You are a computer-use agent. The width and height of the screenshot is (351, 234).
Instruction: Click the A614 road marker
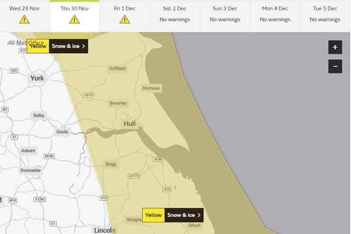89,95
